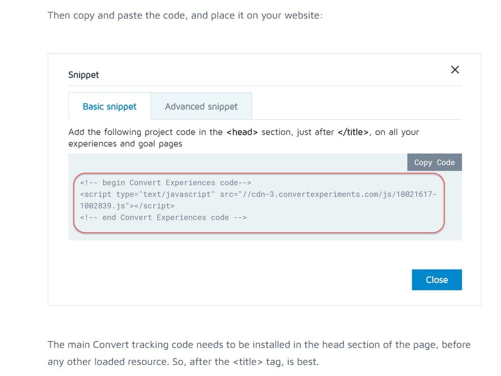Click the 1002839.js code line
This screenshot has width=501, height=376.
coord(127,206)
